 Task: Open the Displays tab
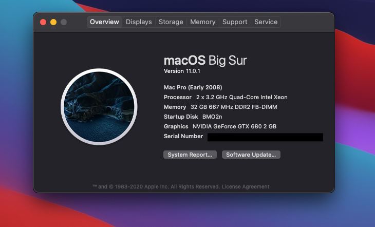[x=139, y=22]
